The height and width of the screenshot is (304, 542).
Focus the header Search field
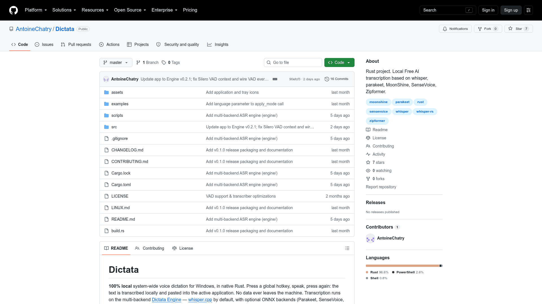coord(448,10)
